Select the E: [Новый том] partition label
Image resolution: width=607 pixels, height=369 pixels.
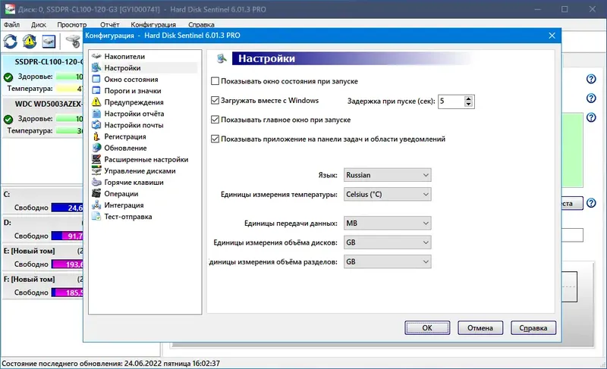[x=29, y=251]
